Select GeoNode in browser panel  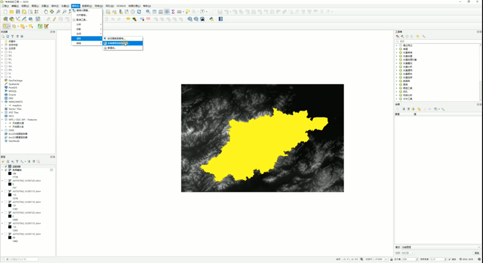(x=14, y=141)
